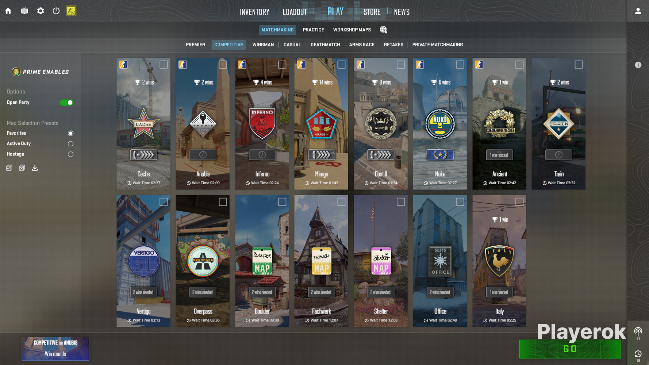Open the Store menu
This screenshot has height=365, width=649.
point(372,12)
